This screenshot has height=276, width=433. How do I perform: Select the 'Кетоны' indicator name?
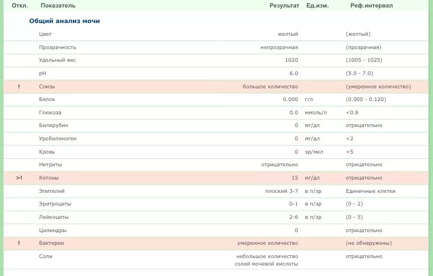[x=49, y=178]
